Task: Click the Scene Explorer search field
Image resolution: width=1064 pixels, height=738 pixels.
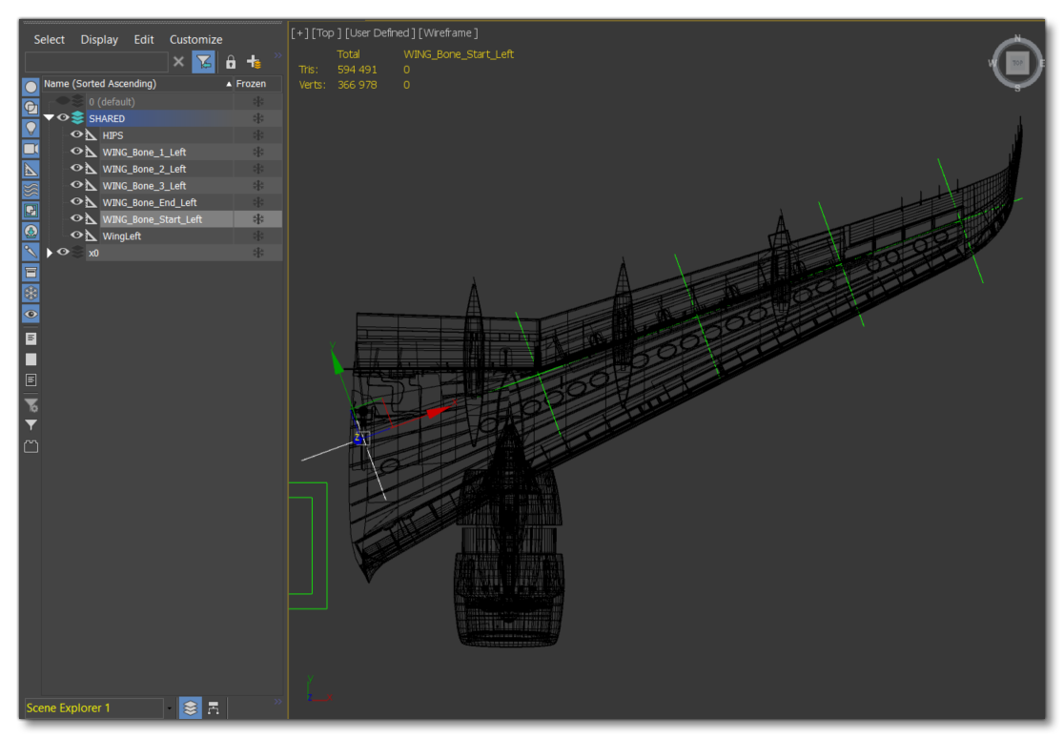Action: click(95, 61)
